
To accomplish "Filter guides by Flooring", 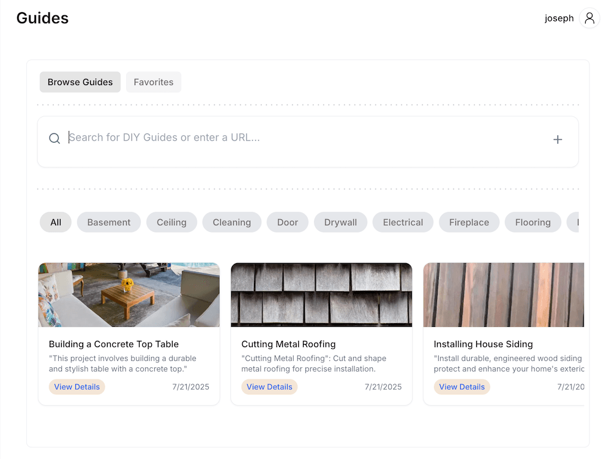I will click(532, 222).
